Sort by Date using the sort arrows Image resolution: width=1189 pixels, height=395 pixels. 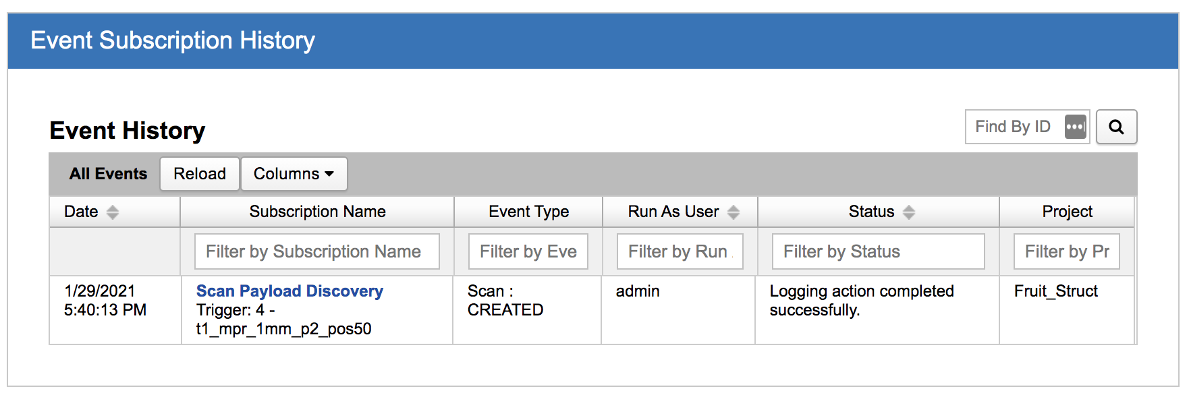(113, 212)
